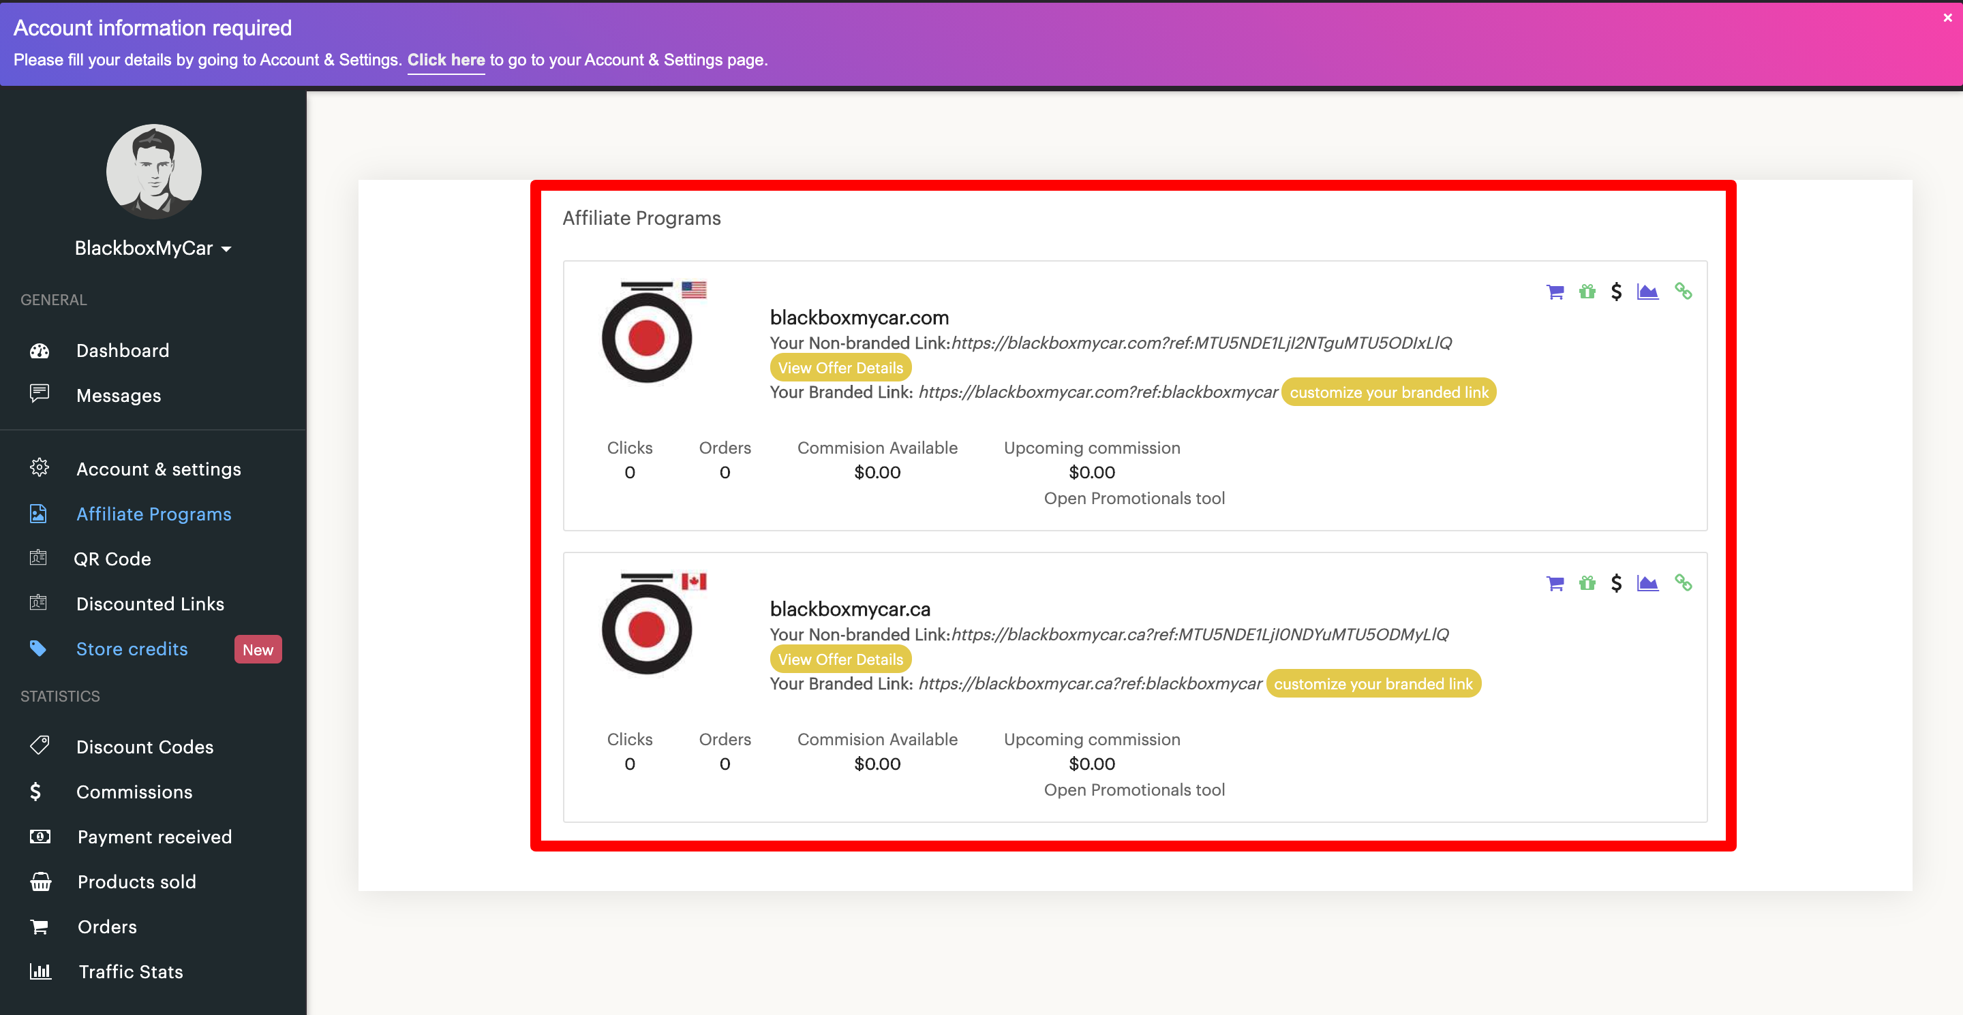Open the QR Code menu item
Screen dimensions: 1963x1015
tap(112, 559)
